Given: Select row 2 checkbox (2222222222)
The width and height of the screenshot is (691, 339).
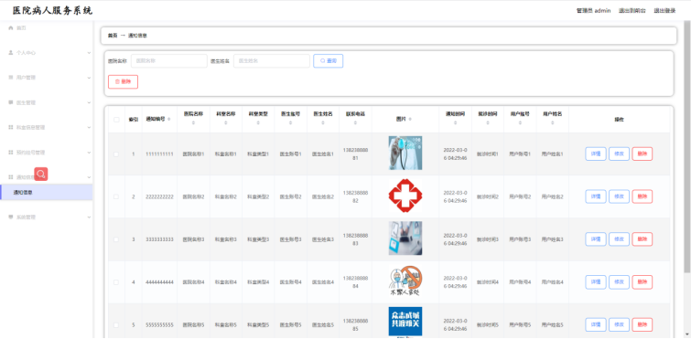Looking at the screenshot, I should (116, 197).
